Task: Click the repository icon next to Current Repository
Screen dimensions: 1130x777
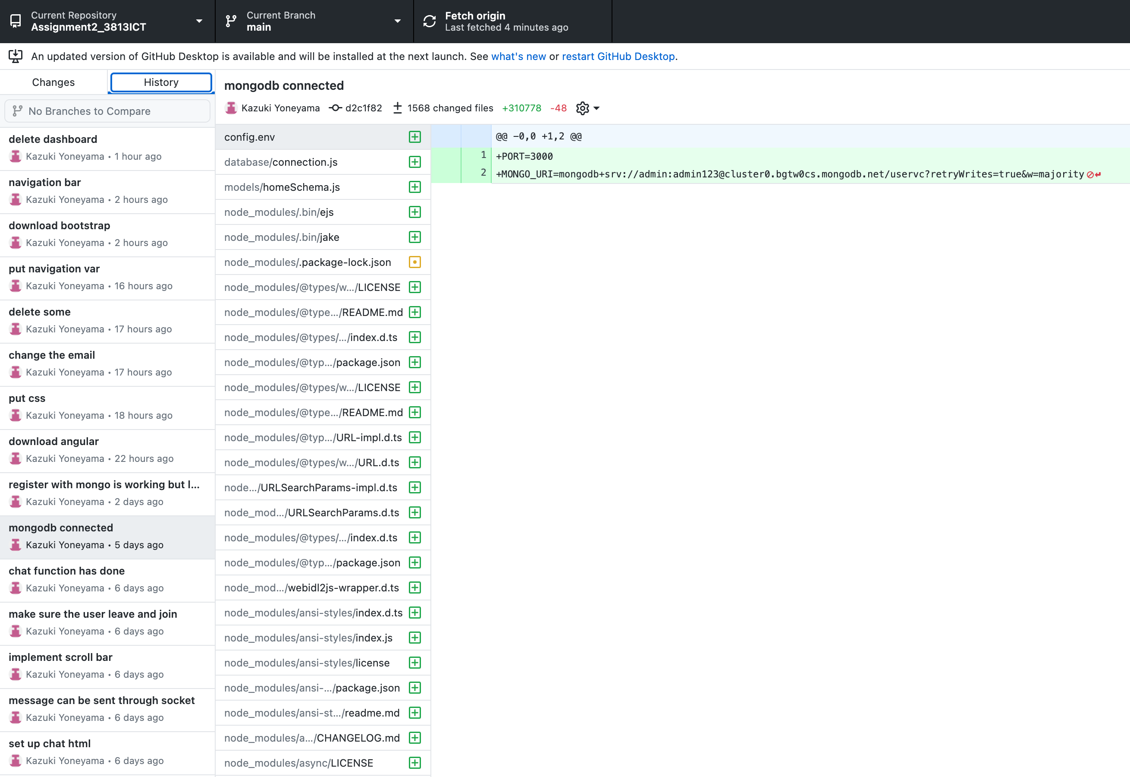Action: (15, 21)
